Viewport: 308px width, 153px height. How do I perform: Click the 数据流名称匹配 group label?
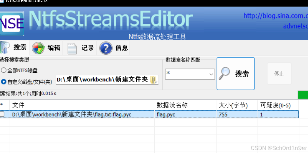click(183, 60)
